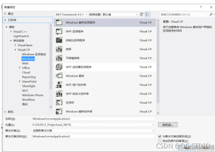Select Windows 应用商店 tree item
Viewport: 215px width, 152px height.
click(x=34, y=54)
